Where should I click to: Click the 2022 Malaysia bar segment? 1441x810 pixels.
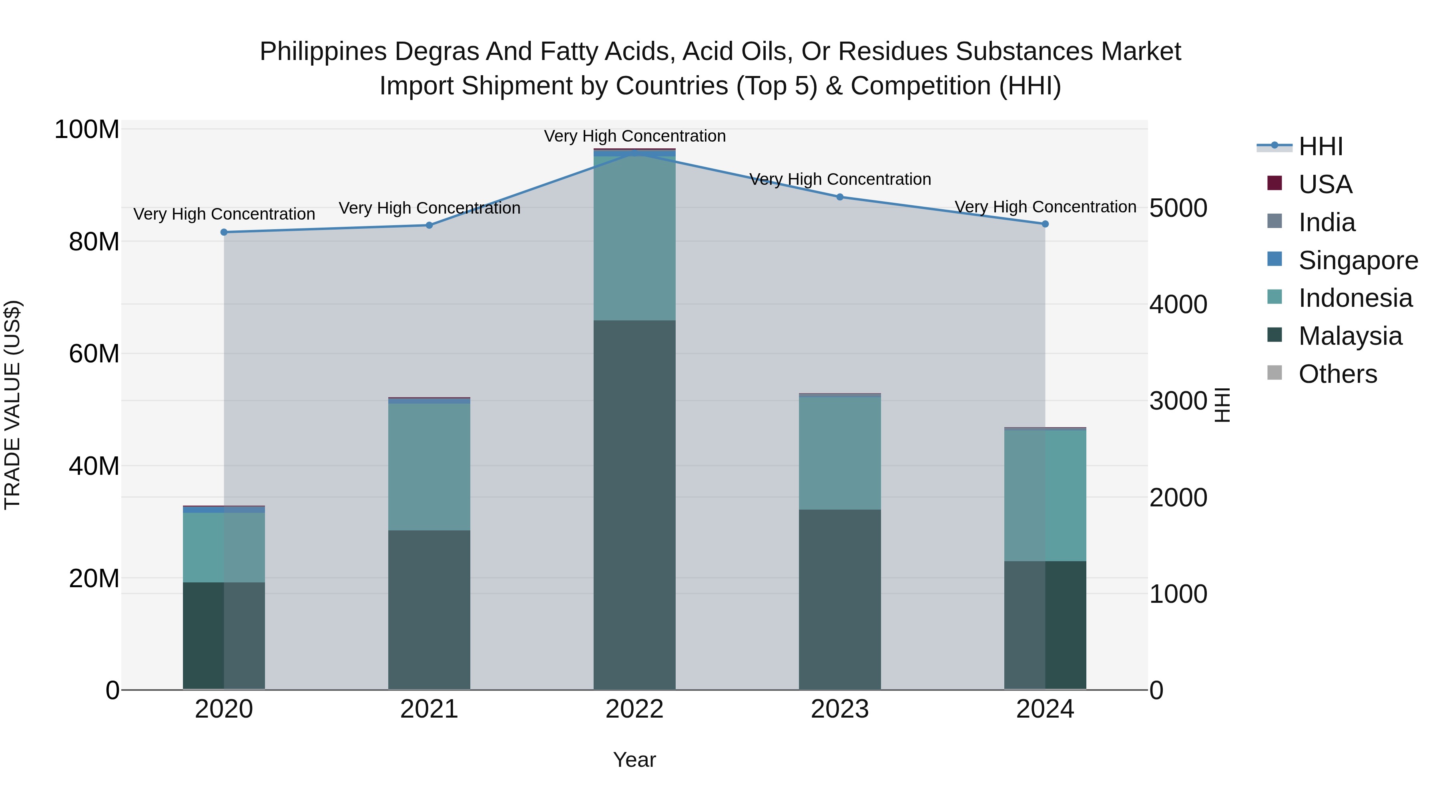pos(634,505)
